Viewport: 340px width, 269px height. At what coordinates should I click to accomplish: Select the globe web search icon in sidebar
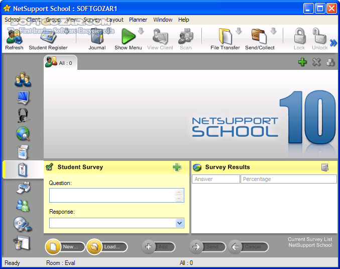(x=23, y=134)
